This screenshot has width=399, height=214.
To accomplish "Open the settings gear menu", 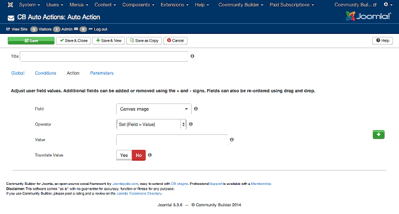I will (388, 5).
